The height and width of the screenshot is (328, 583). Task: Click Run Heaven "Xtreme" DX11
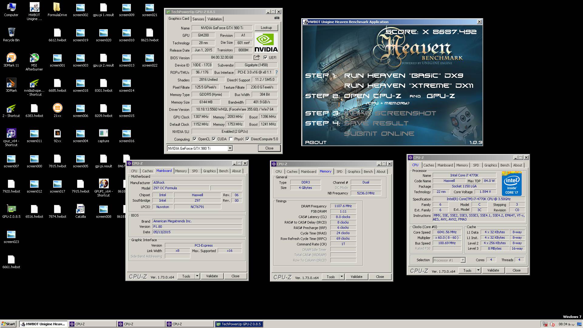409,86
